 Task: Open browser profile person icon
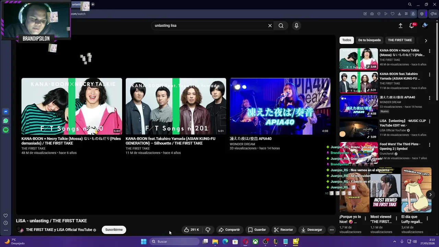(413, 14)
